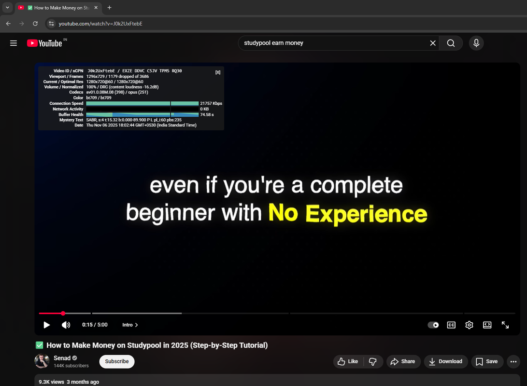Turn on closed captions CC
527x386 pixels.
(451, 325)
